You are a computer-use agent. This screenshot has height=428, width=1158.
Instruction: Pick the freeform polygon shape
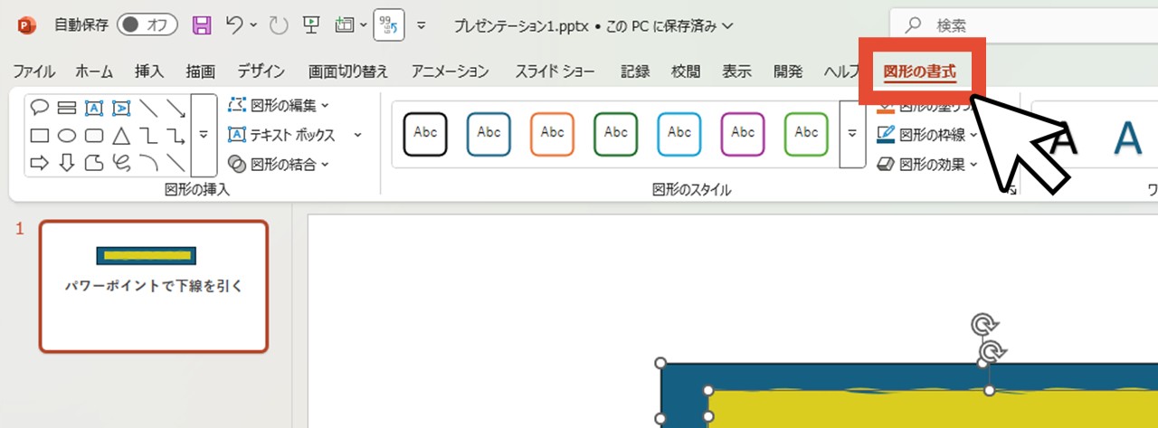(x=94, y=163)
